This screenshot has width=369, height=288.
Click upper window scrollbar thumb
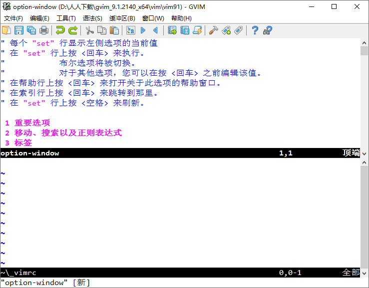pos(365,51)
